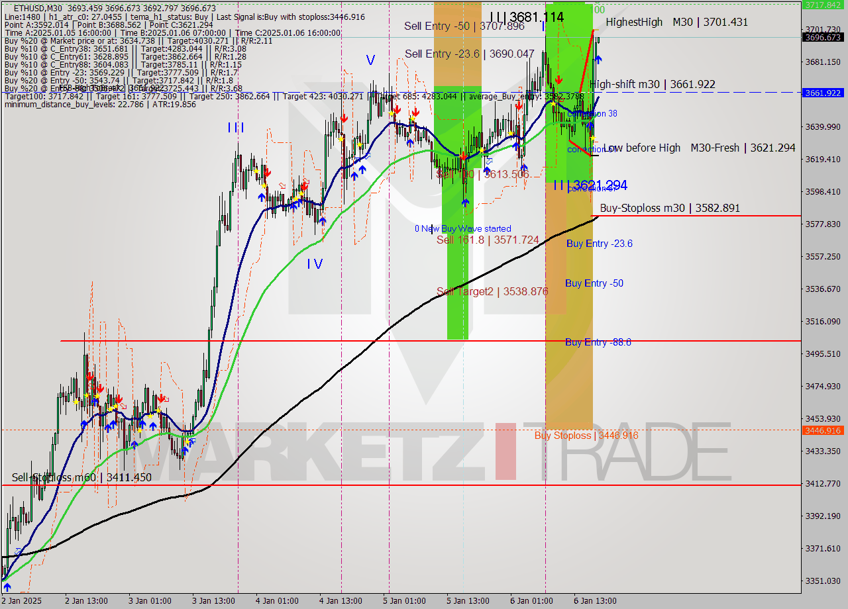This screenshot has width=848, height=609.
Task: Select the 'HighestHigh M30 | 3701.431' label
Action: click(x=676, y=22)
